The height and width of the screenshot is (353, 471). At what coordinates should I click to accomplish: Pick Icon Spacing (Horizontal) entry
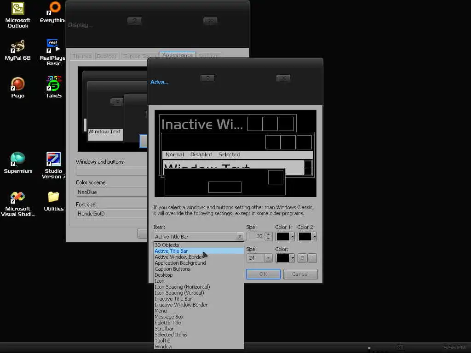(199, 287)
